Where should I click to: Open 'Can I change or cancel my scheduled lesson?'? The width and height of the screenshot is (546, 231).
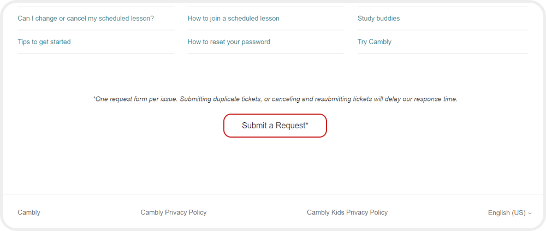86,19
